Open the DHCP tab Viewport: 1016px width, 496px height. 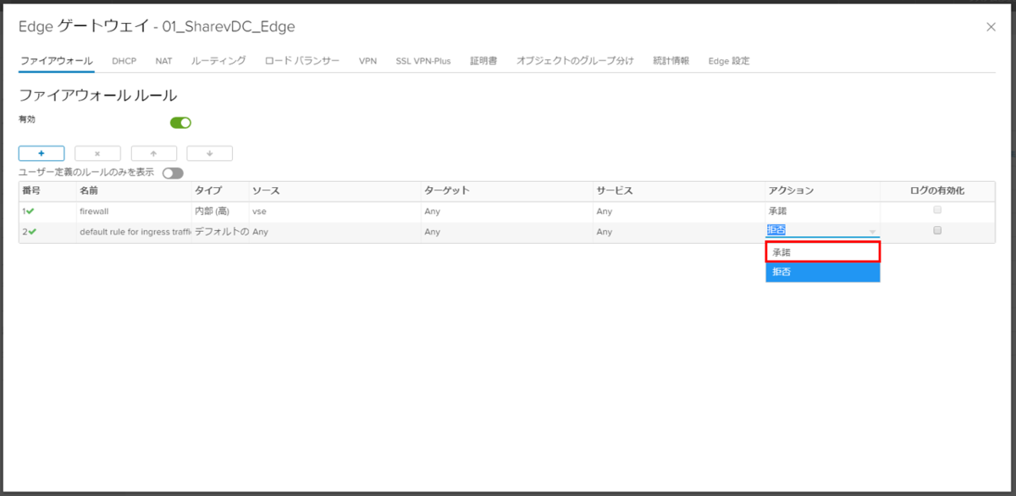[x=124, y=61]
